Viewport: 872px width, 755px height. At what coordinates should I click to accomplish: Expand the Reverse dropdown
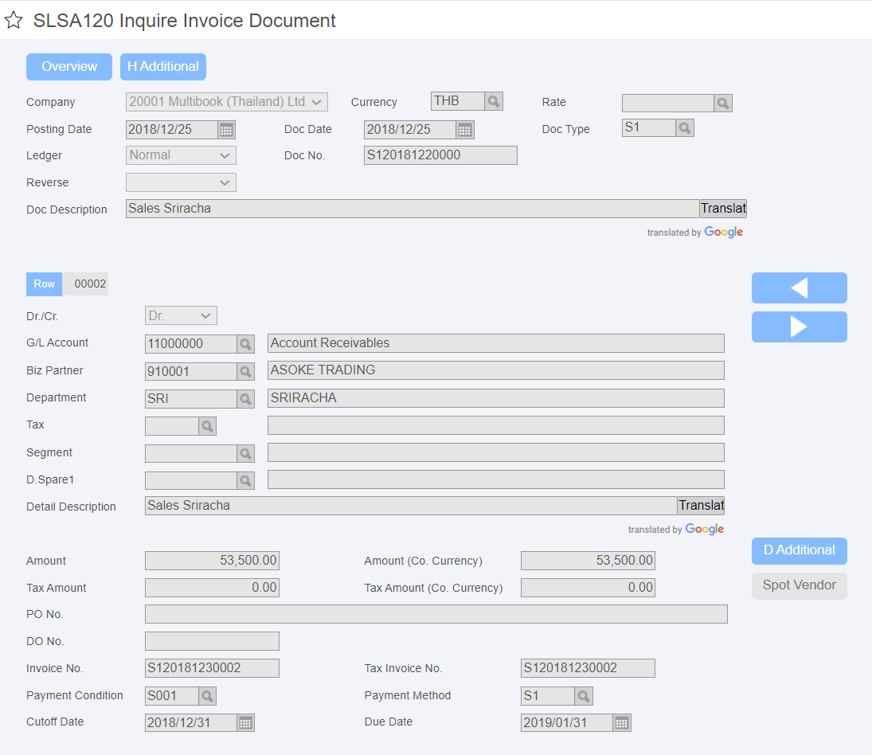click(182, 182)
